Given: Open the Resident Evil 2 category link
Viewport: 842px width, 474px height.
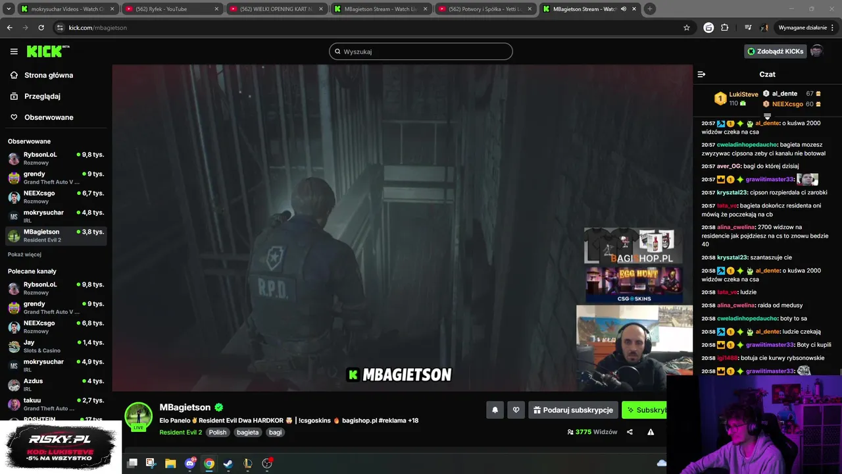Looking at the screenshot, I should [x=180, y=433].
